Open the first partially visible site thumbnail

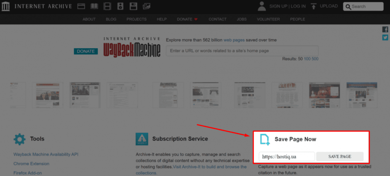coord(18,95)
